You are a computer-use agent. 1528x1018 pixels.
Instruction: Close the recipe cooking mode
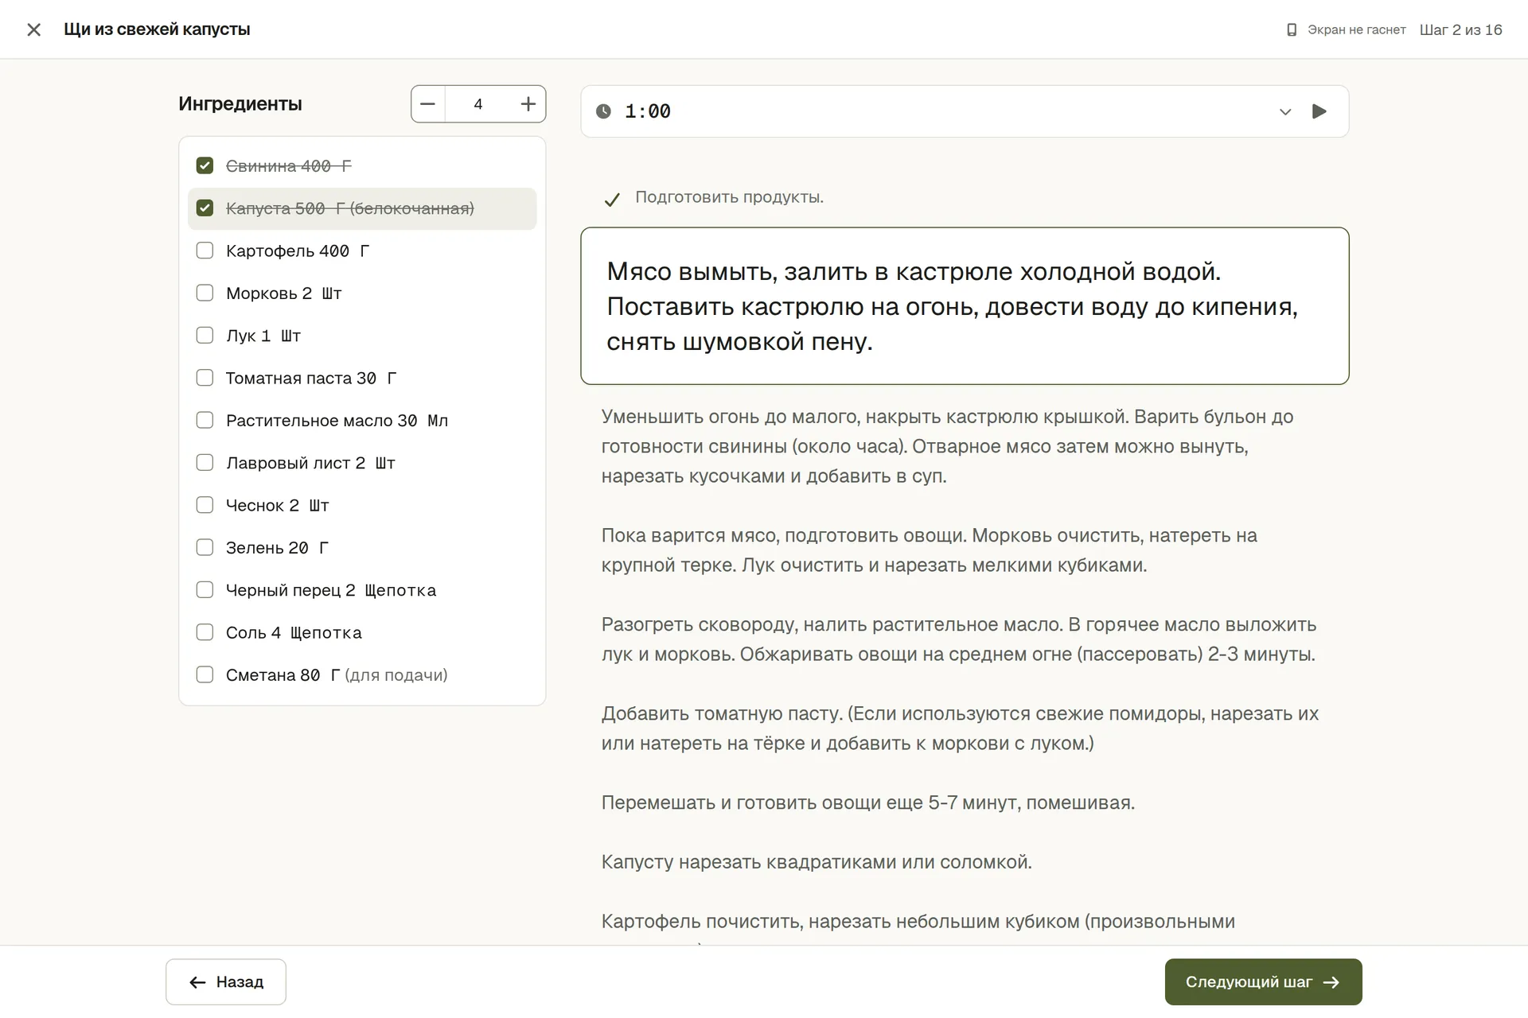[33, 29]
